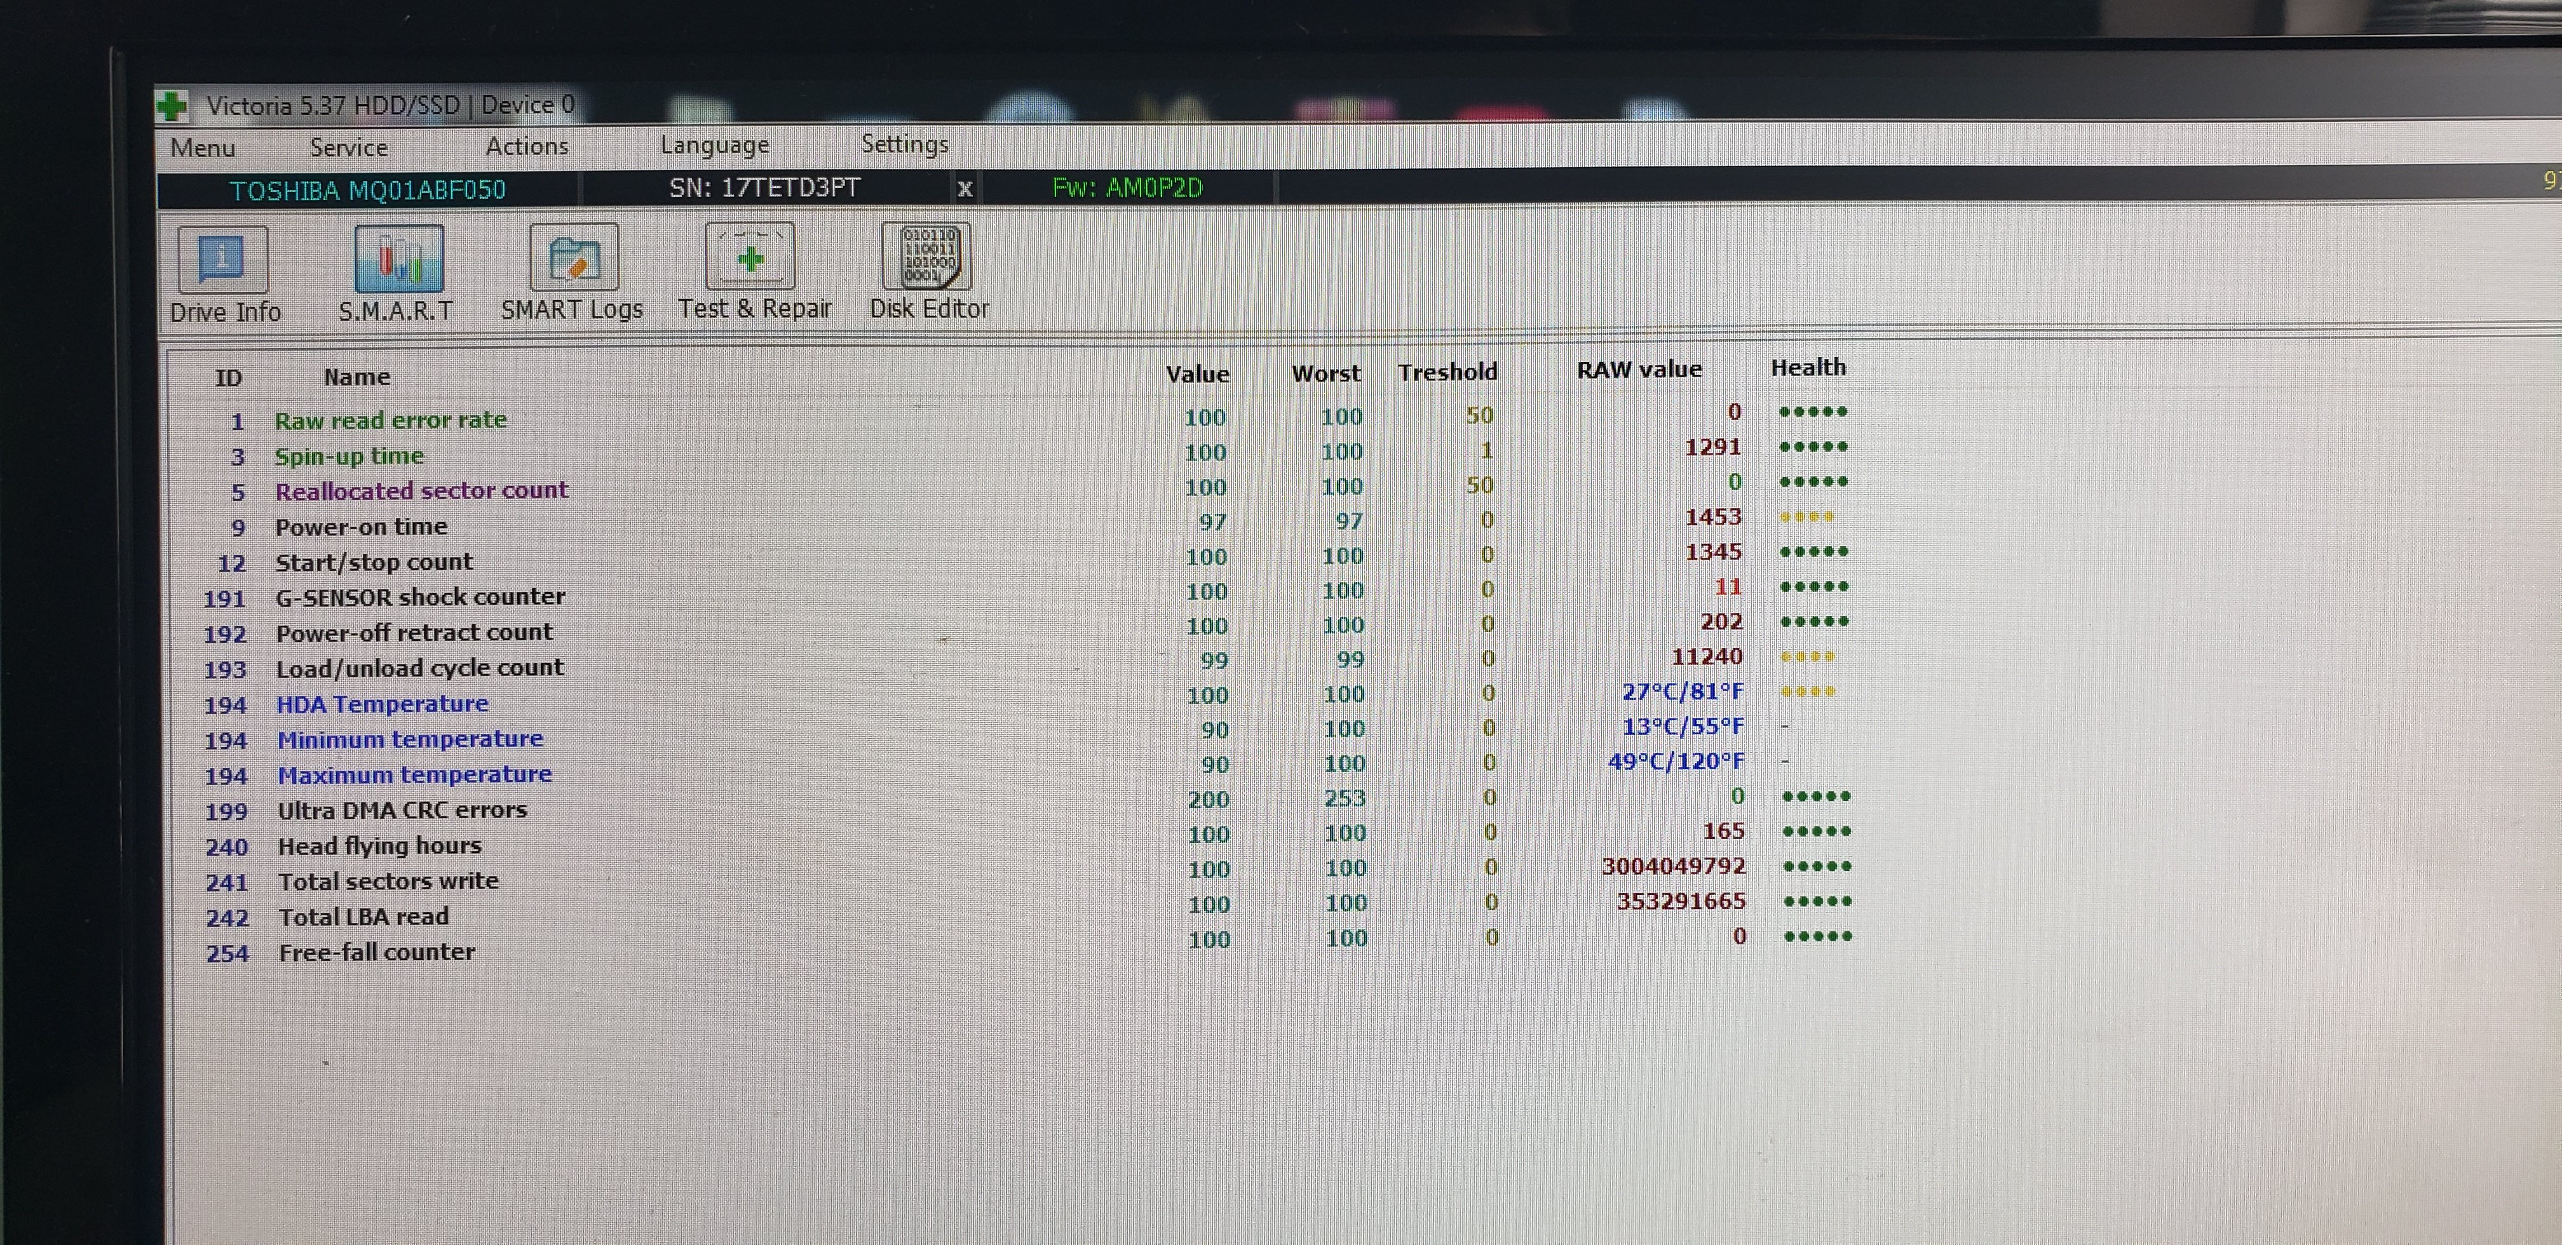Click the Treshold column header
Image resolution: width=2562 pixels, height=1245 pixels.
pos(1447,372)
